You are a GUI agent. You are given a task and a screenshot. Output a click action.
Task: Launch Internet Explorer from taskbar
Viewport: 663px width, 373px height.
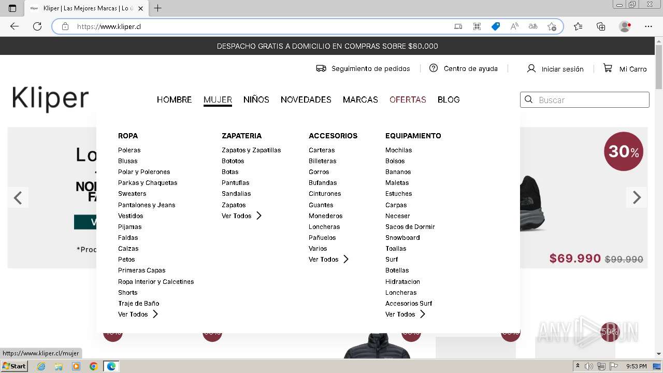tap(41, 366)
